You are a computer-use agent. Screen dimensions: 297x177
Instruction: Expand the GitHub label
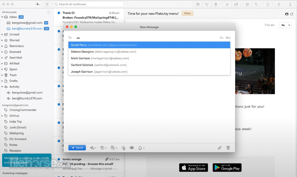point(2,116)
